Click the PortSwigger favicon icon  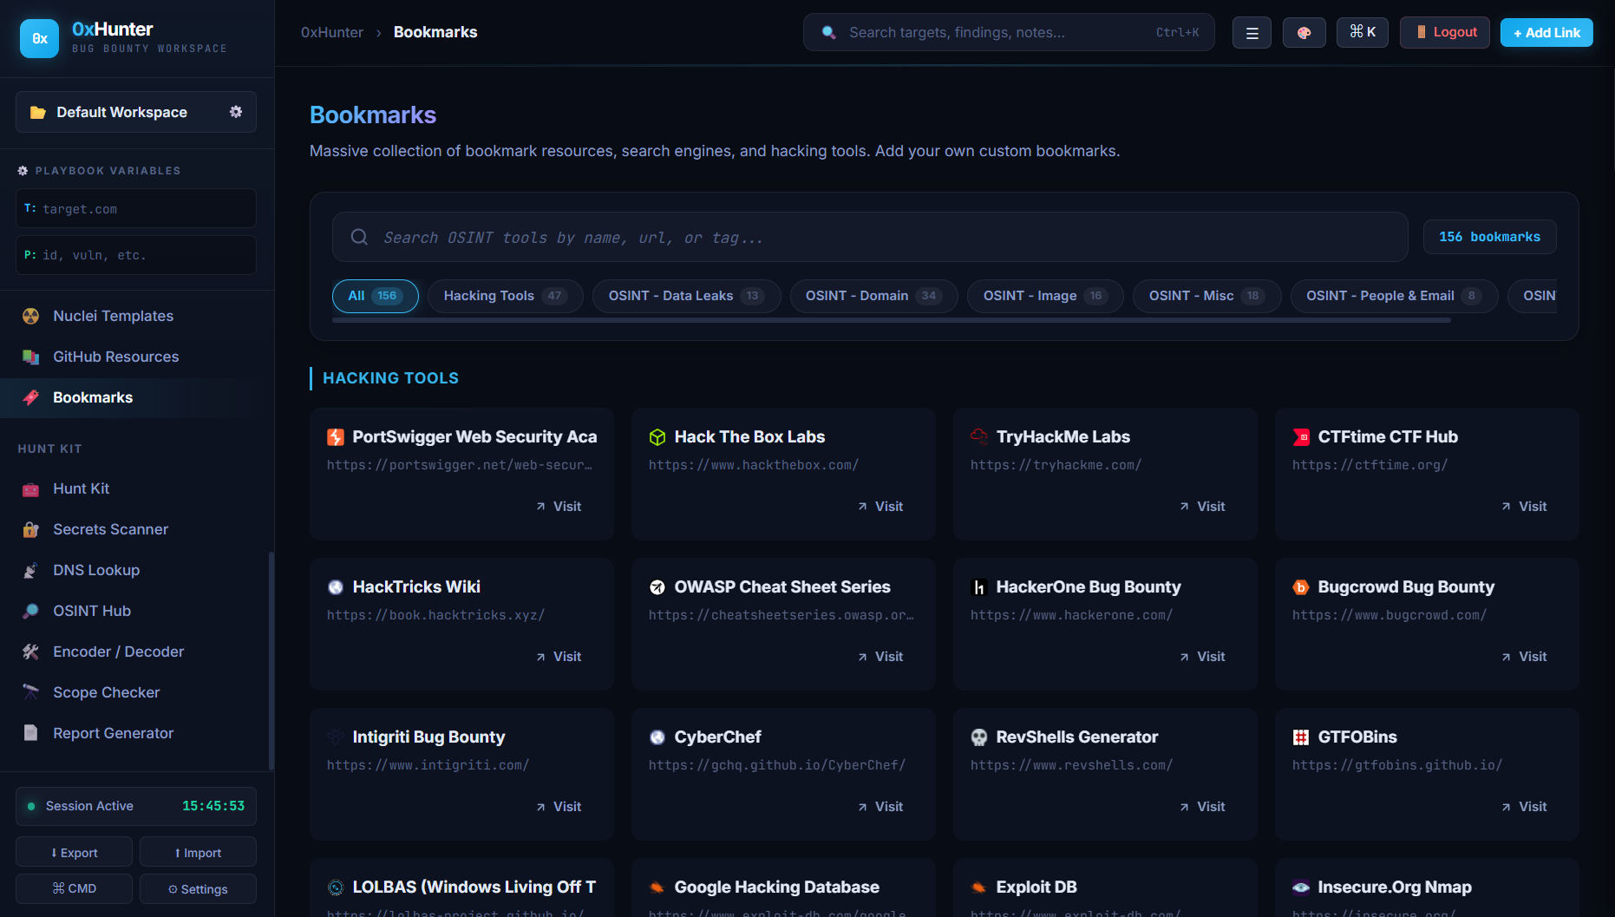point(336,437)
